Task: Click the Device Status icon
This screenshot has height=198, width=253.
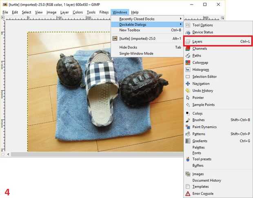Action: coord(188,32)
